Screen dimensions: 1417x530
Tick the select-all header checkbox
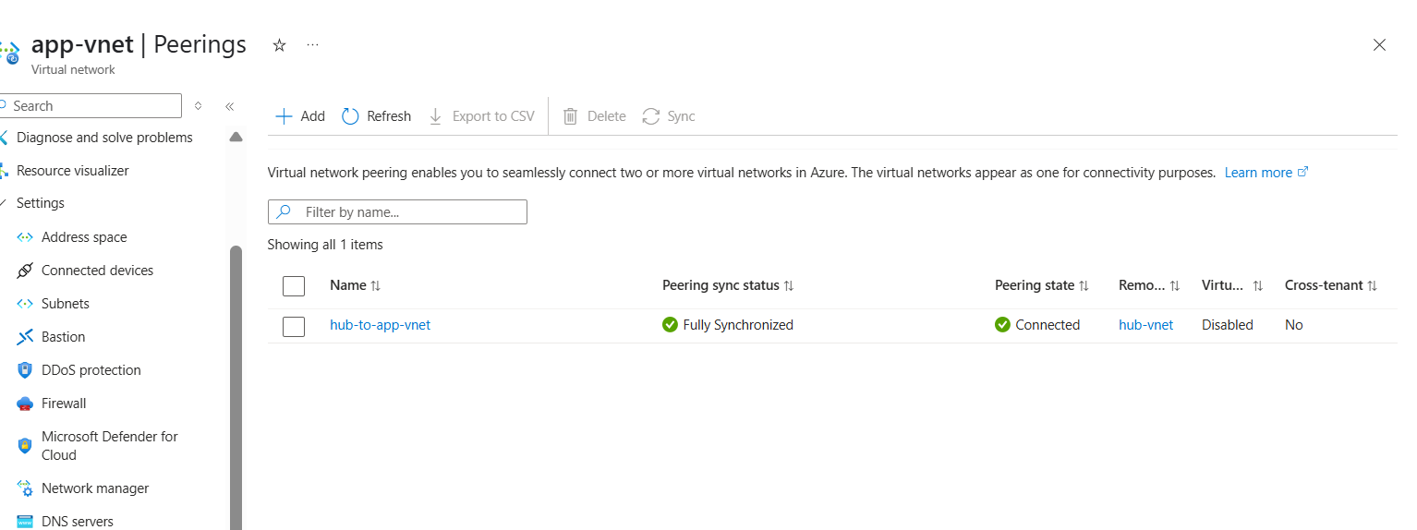pyautogui.click(x=294, y=286)
